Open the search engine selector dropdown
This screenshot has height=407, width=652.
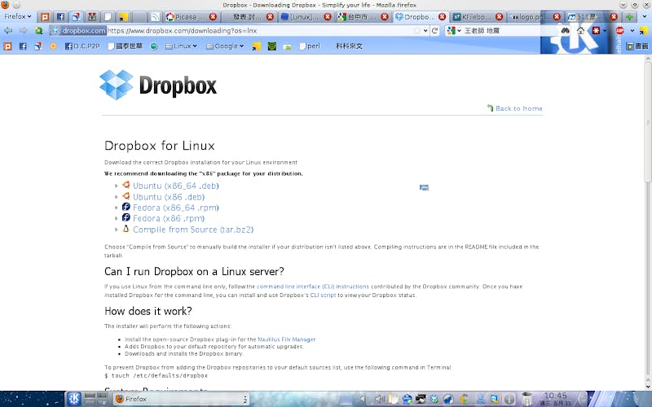point(454,31)
